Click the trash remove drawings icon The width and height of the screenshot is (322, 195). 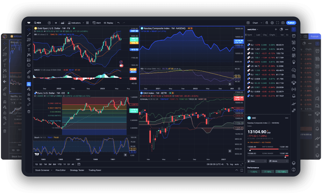pos(29,111)
